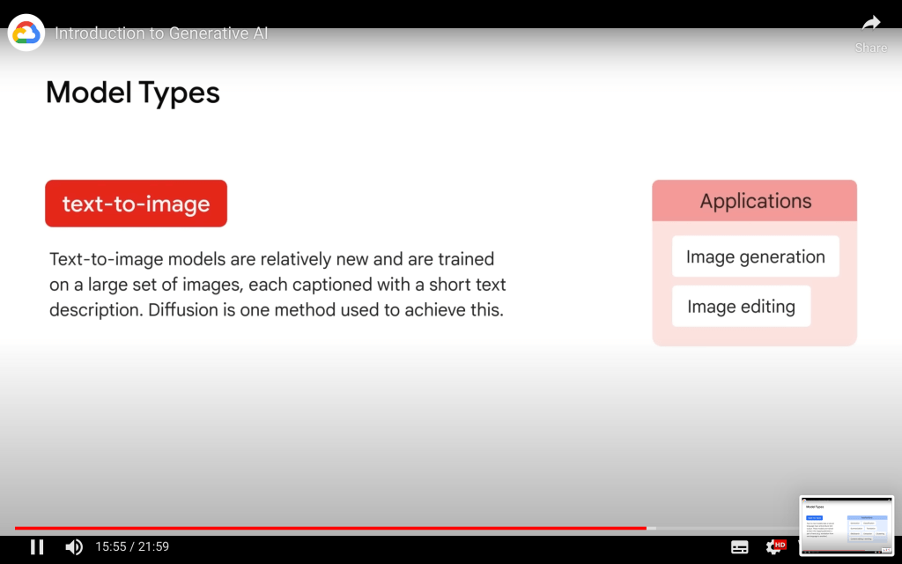Click the word 'Diffusion' in the description

coord(182,310)
